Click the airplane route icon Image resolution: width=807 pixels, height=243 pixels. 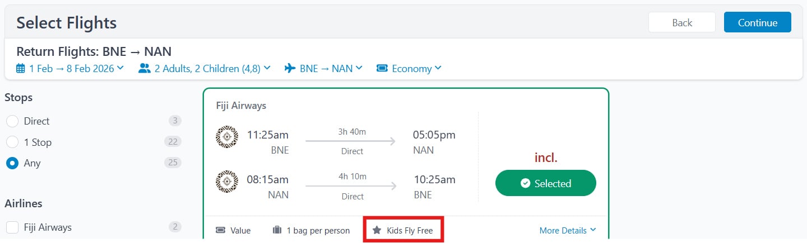[x=290, y=69]
